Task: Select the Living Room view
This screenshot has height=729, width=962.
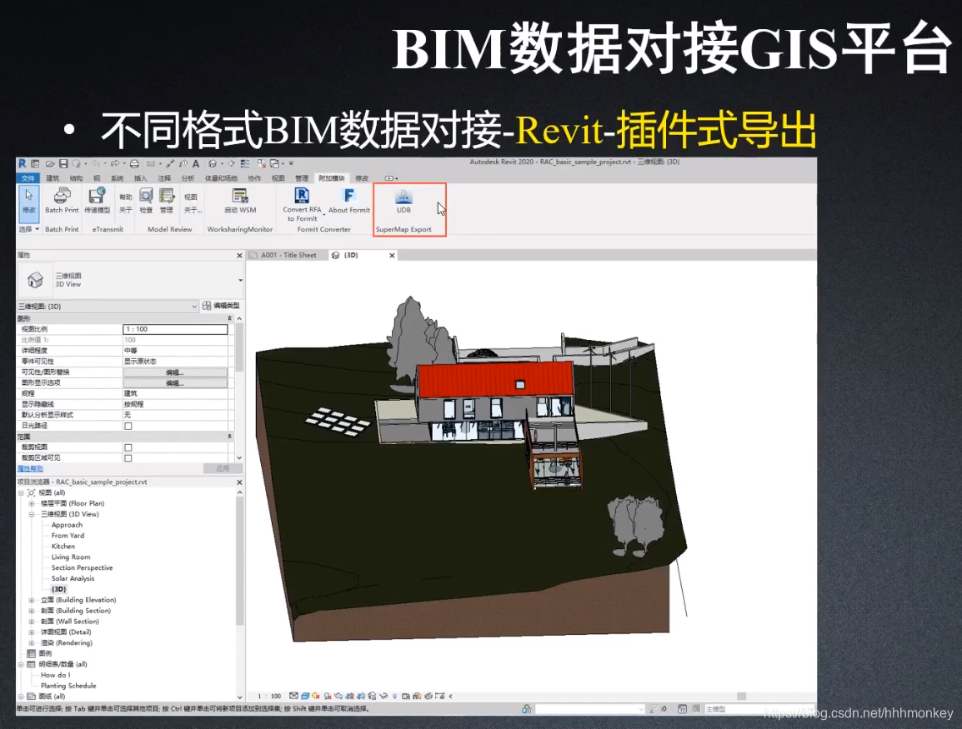Action: coord(71,557)
